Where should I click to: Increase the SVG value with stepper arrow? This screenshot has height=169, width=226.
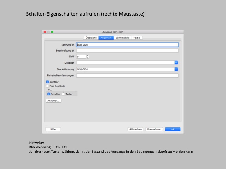pyautogui.click(x=88, y=56)
